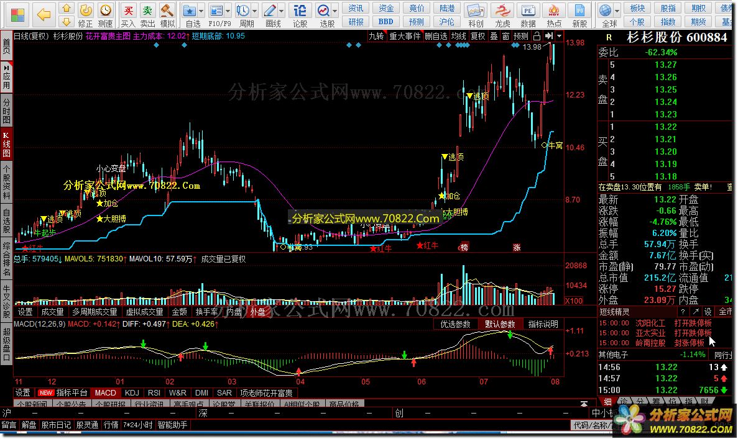Click the lock icon above the chart
Viewport: 738px width, 439px height.
tap(537, 36)
